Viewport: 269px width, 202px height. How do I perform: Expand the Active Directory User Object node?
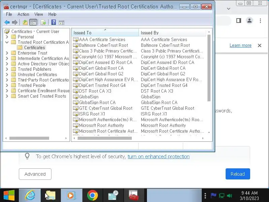7,64
